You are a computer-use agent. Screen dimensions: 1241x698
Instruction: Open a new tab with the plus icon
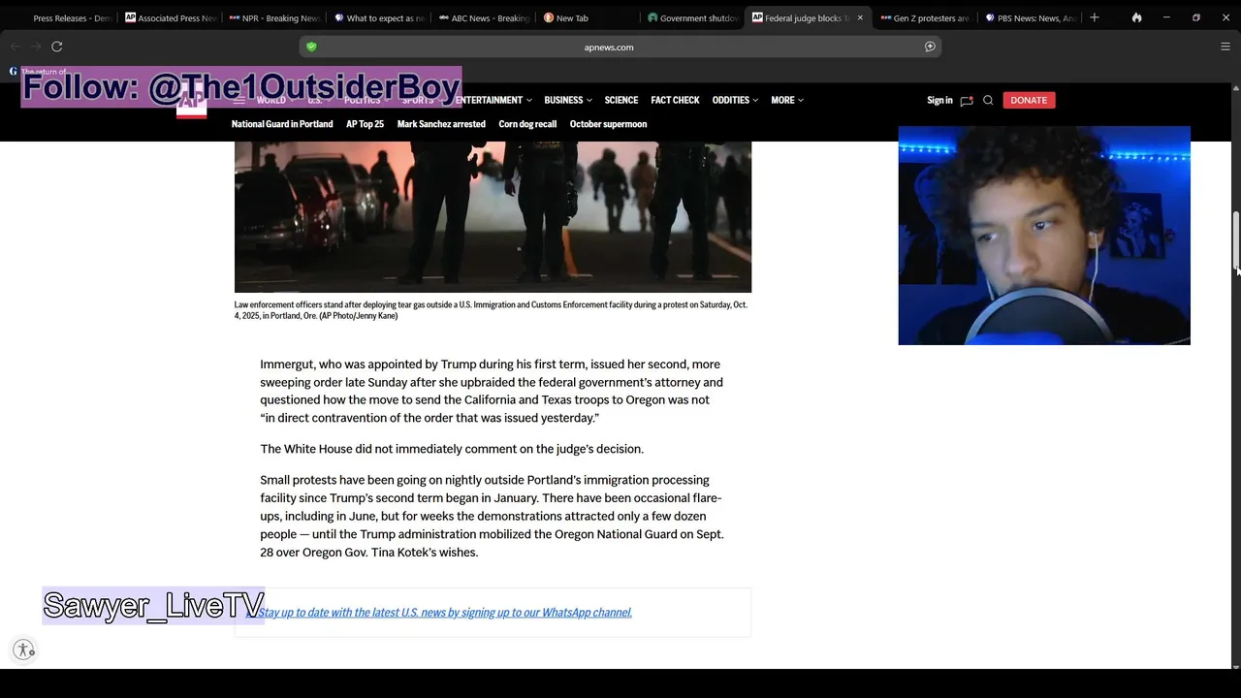(x=1095, y=17)
